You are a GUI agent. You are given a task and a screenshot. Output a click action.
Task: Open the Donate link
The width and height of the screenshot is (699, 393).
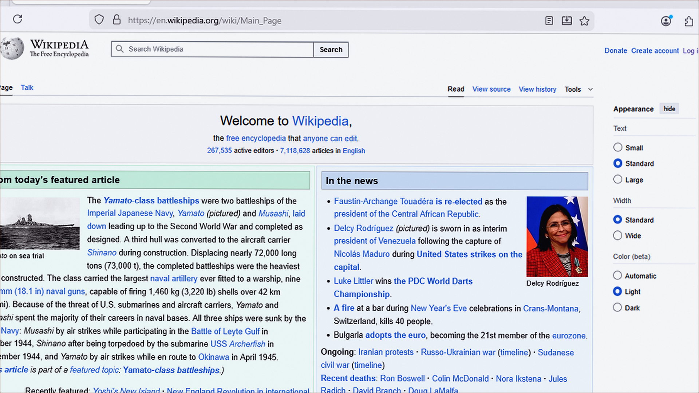coord(616,51)
